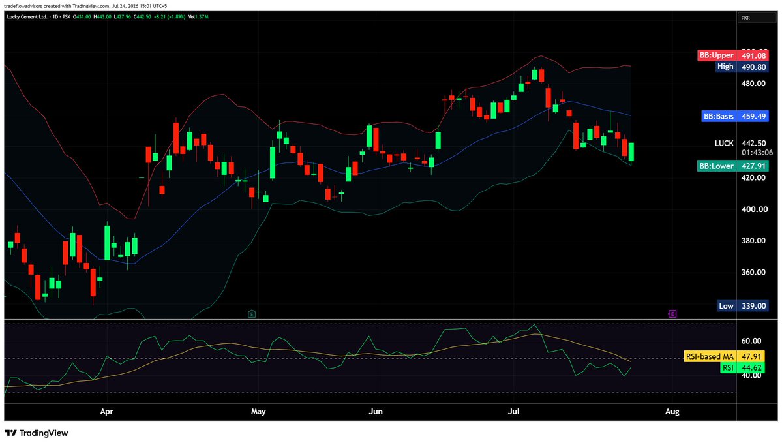Click the Jul label on time axis
This screenshot has height=445, width=782.
point(514,412)
